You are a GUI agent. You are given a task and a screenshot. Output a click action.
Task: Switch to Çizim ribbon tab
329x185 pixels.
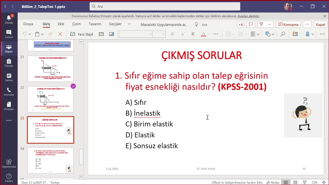[x=77, y=24]
